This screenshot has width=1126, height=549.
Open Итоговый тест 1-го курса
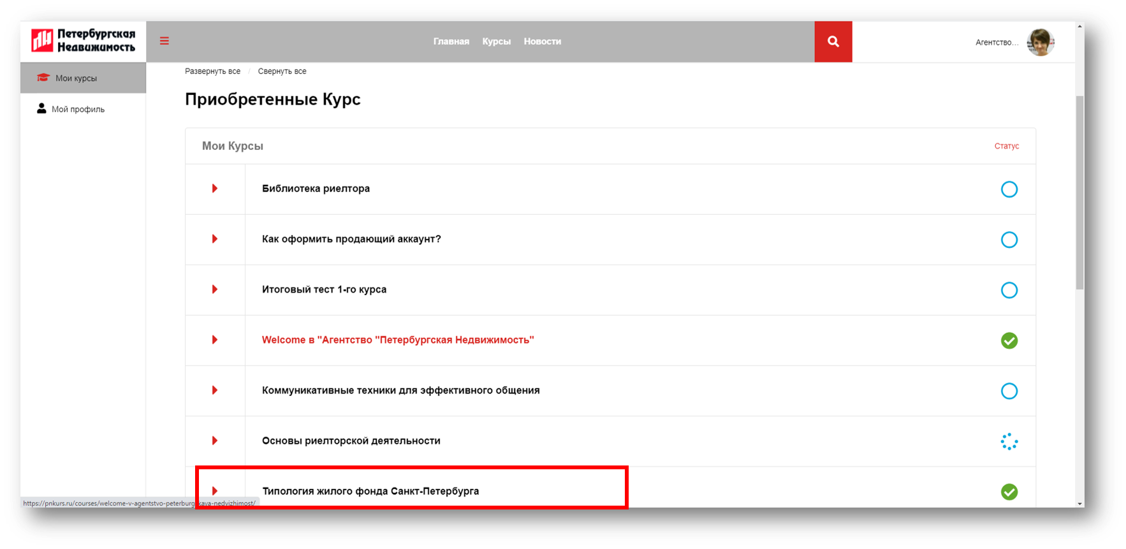coord(324,289)
